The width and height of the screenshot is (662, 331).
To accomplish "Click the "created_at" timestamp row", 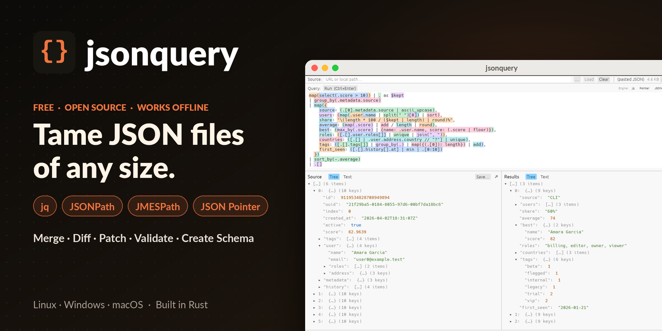I will (x=369, y=218).
